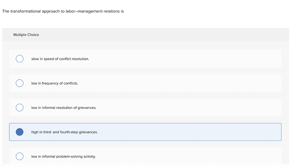The image size is (292, 166).
Task: Click the 'Multiple Choice' heading label
Action: click(26, 35)
